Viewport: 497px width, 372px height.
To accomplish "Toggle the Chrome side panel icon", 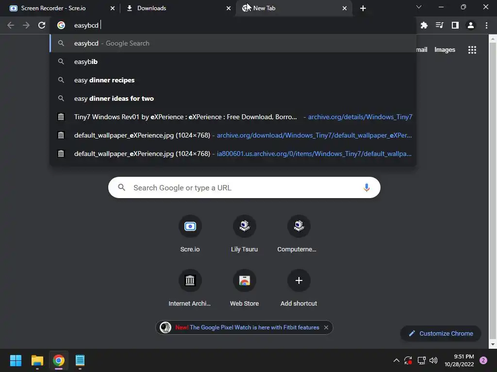I will point(455,25).
